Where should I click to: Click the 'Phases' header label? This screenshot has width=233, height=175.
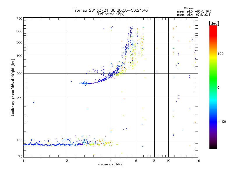click(x=188, y=8)
